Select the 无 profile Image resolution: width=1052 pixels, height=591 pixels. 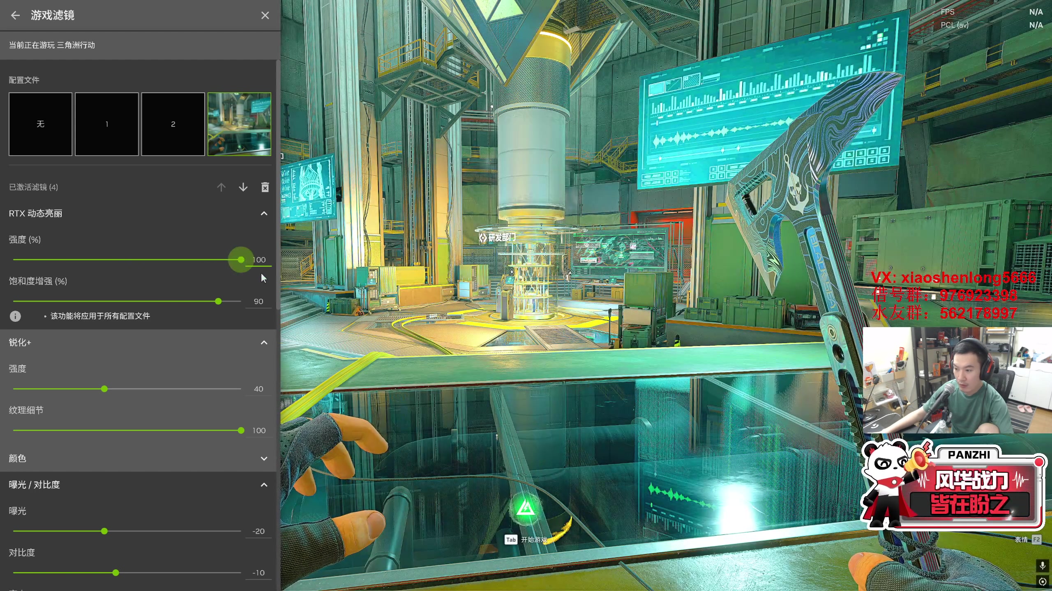click(x=40, y=124)
